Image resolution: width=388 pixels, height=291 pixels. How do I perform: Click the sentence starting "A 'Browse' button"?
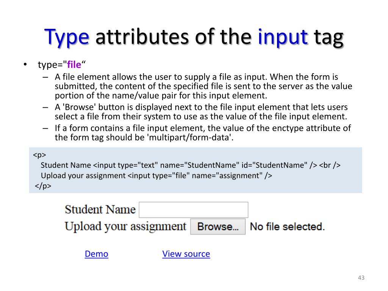click(x=201, y=112)
